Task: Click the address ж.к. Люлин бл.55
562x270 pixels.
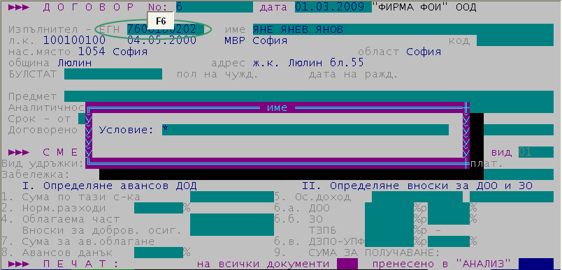Action: click(308, 63)
